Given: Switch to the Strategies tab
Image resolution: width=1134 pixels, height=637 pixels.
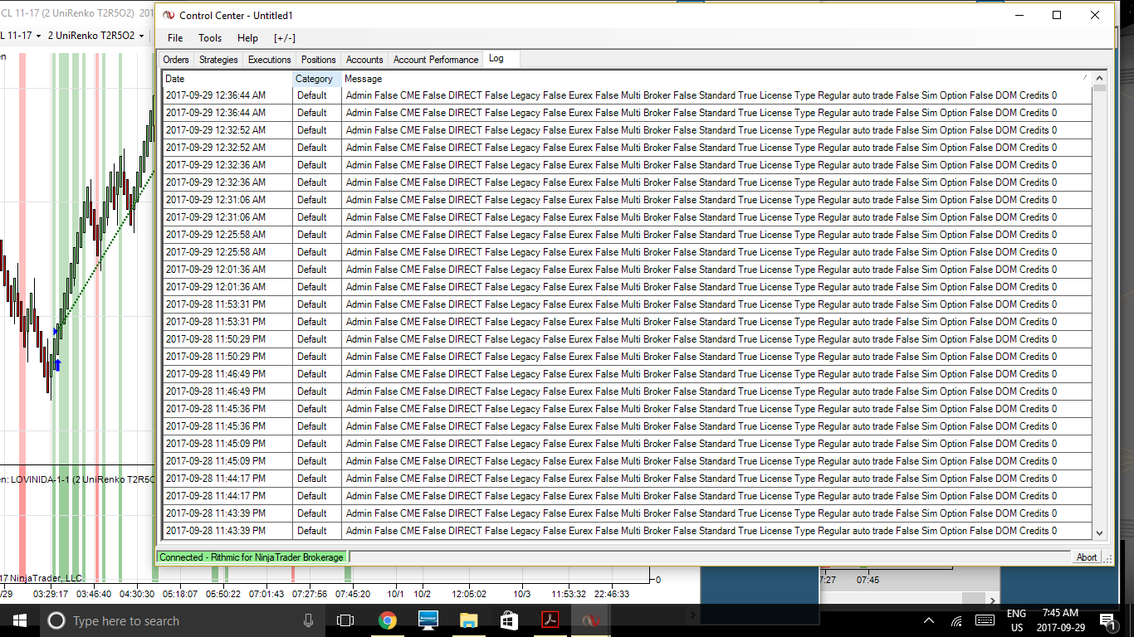Looking at the screenshot, I should click(218, 60).
